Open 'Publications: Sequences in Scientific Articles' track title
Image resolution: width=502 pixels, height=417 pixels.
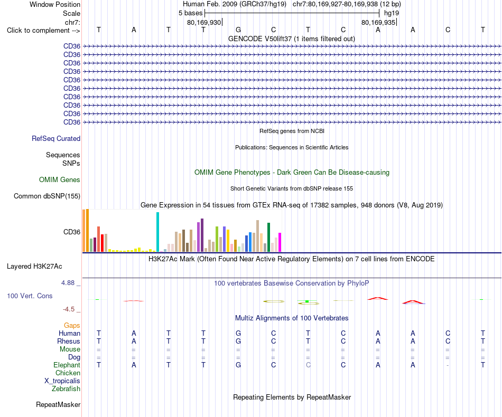pyautogui.click(x=292, y=147)
